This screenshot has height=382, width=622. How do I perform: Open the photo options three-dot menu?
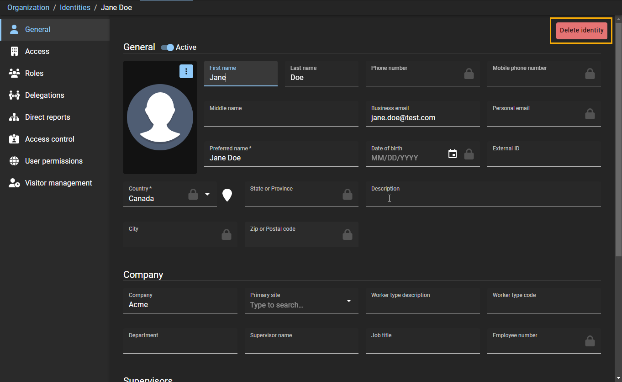pyautogui.click(x=186, y=71)
